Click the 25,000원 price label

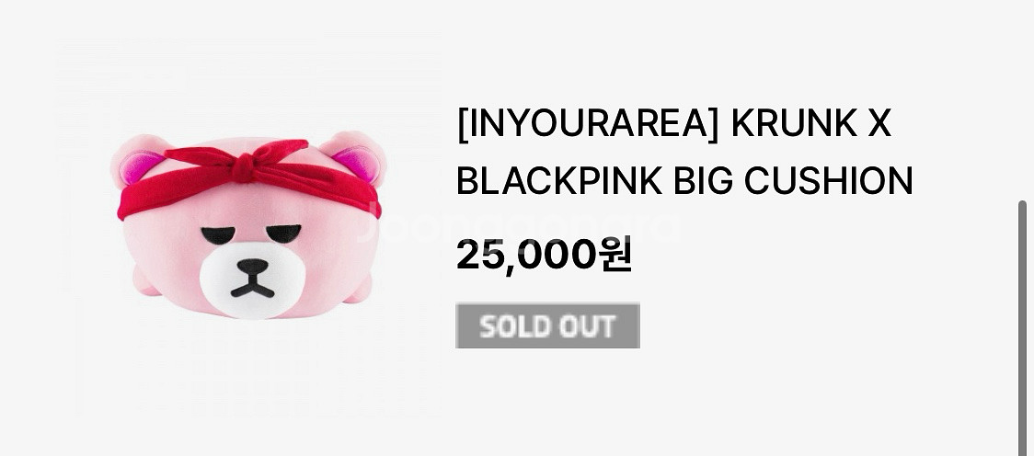click(544, 255)
